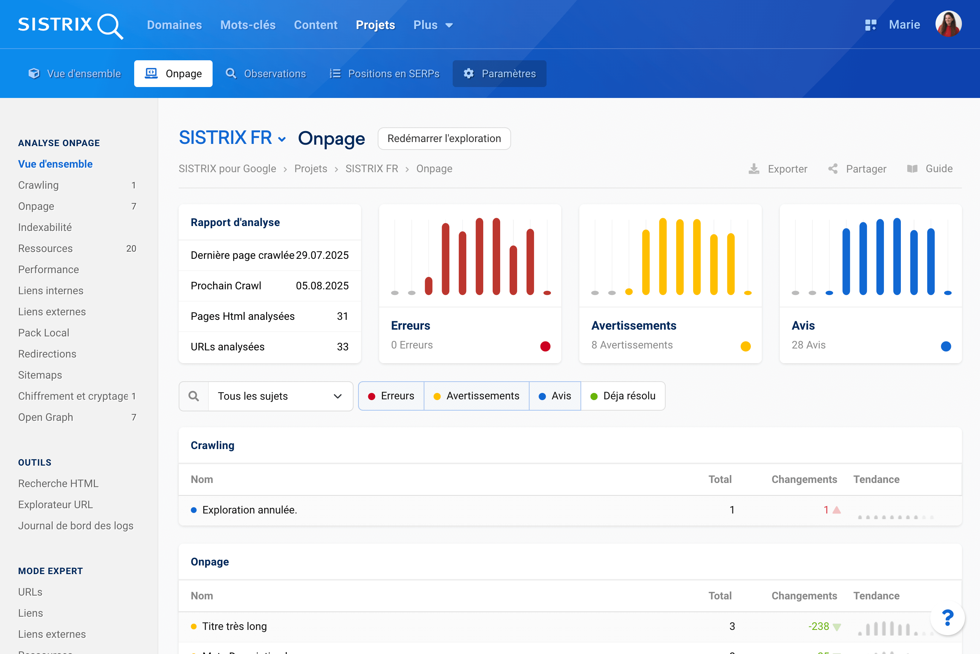Click the Exporter download icon
This screenshot has width=980, height=654.
[x=754, y=168]
